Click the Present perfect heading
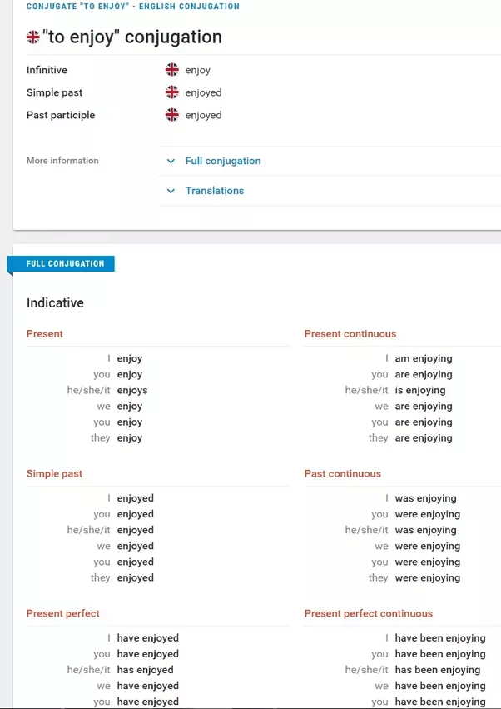Screen dimensions: 501x709 [x=62, y=613]
